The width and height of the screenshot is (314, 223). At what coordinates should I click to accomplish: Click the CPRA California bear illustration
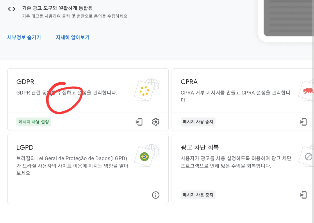[x=307, y=90]
